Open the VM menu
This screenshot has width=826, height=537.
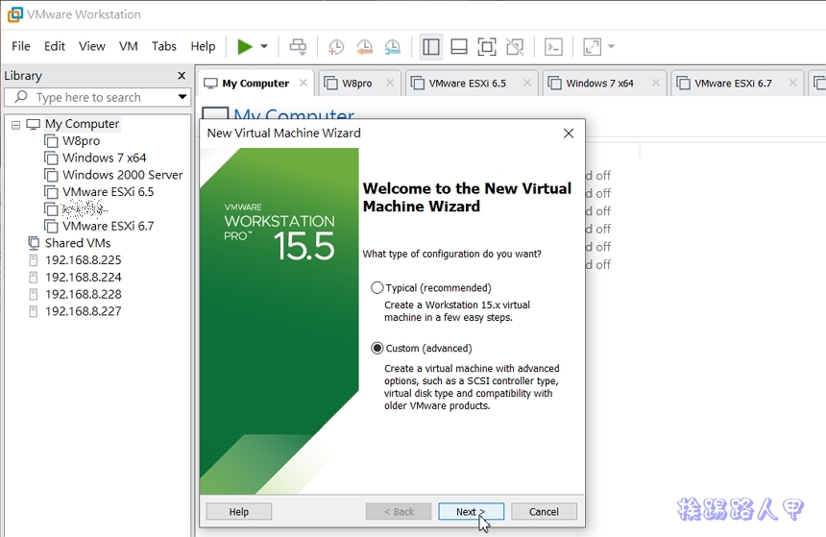coord(129,46)
